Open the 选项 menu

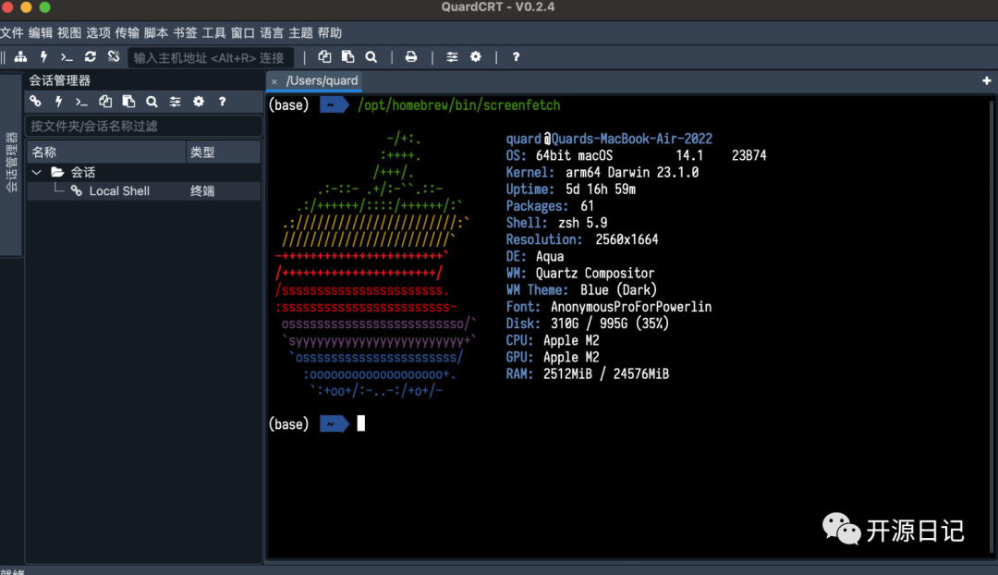tap(98, 33)
